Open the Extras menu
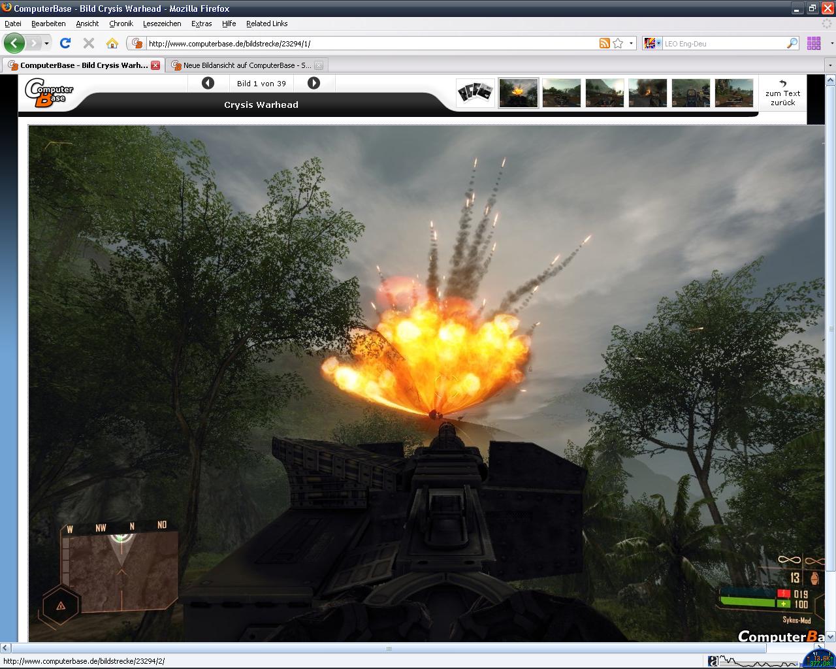The height and width of the screenshot is (669, 836). coord(201,24)
